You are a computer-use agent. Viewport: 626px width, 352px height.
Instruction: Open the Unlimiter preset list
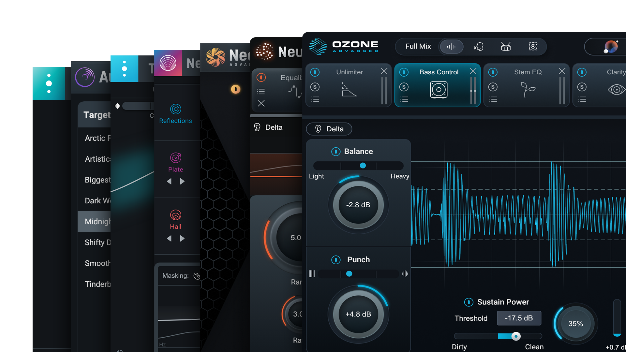tap(315, 99)
